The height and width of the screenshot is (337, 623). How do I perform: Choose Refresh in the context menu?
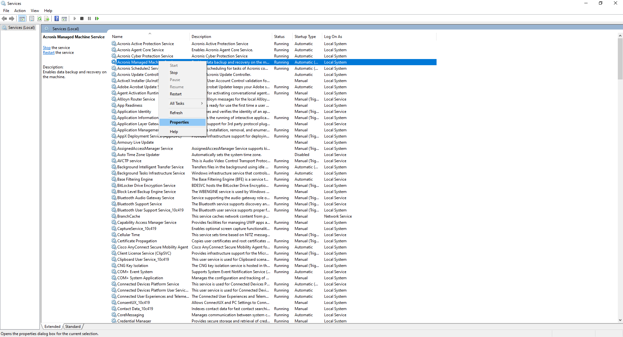pyautogui.click(x=183, y=113)
